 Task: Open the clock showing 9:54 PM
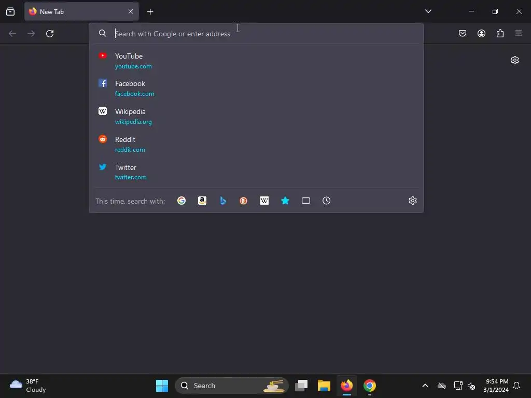tap(496, 386)
